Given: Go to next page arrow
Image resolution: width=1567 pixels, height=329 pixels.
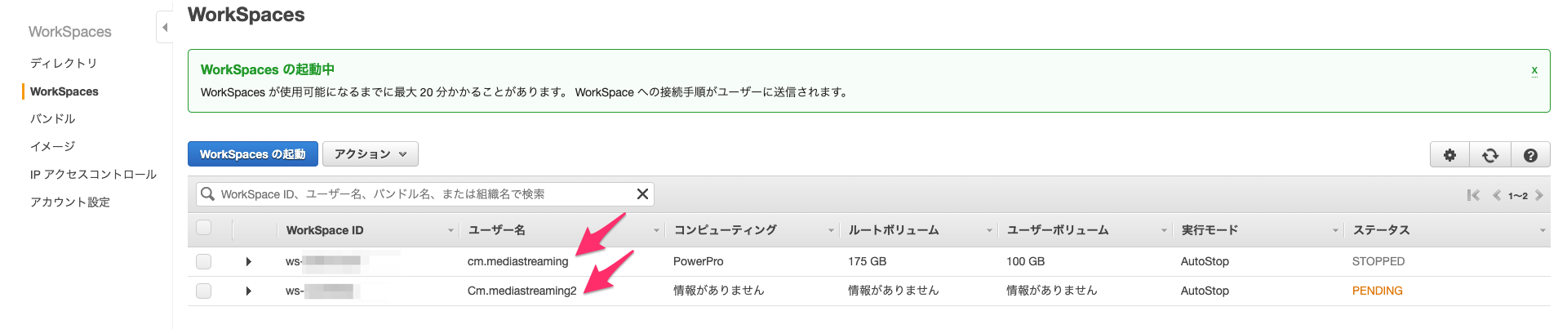Looking at the screenshot, I should pos(1539,195).
